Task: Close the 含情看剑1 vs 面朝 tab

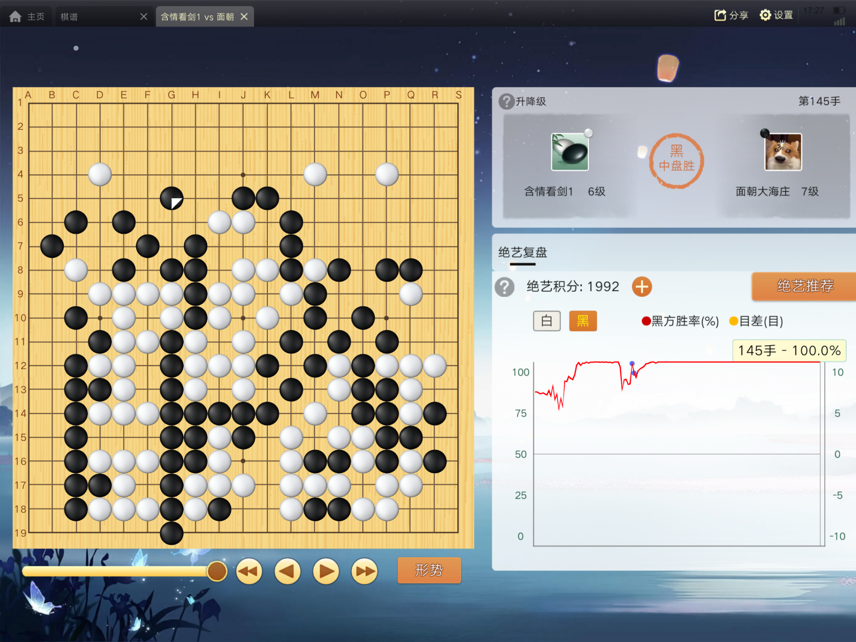Action: (x=245, y=17)
